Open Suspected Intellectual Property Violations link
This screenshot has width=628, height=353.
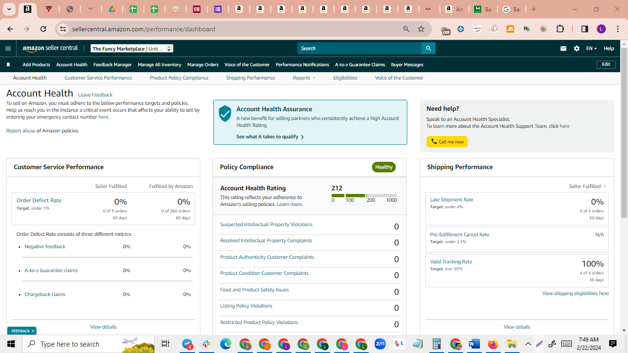click(x=266, y=224)
